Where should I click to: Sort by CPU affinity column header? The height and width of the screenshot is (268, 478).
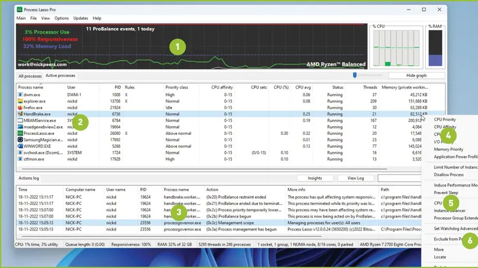pos(222,87)
